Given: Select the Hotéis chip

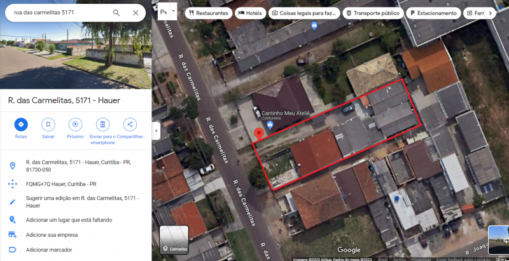Looking at the screenshot, I should coord(250,13).
